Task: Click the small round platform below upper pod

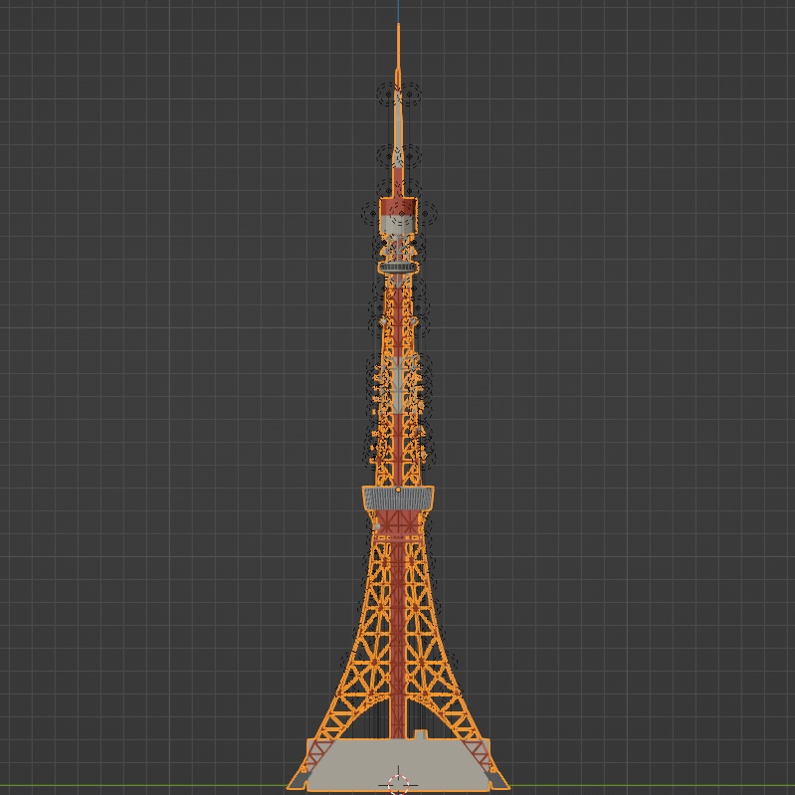Action: [398, 268]
